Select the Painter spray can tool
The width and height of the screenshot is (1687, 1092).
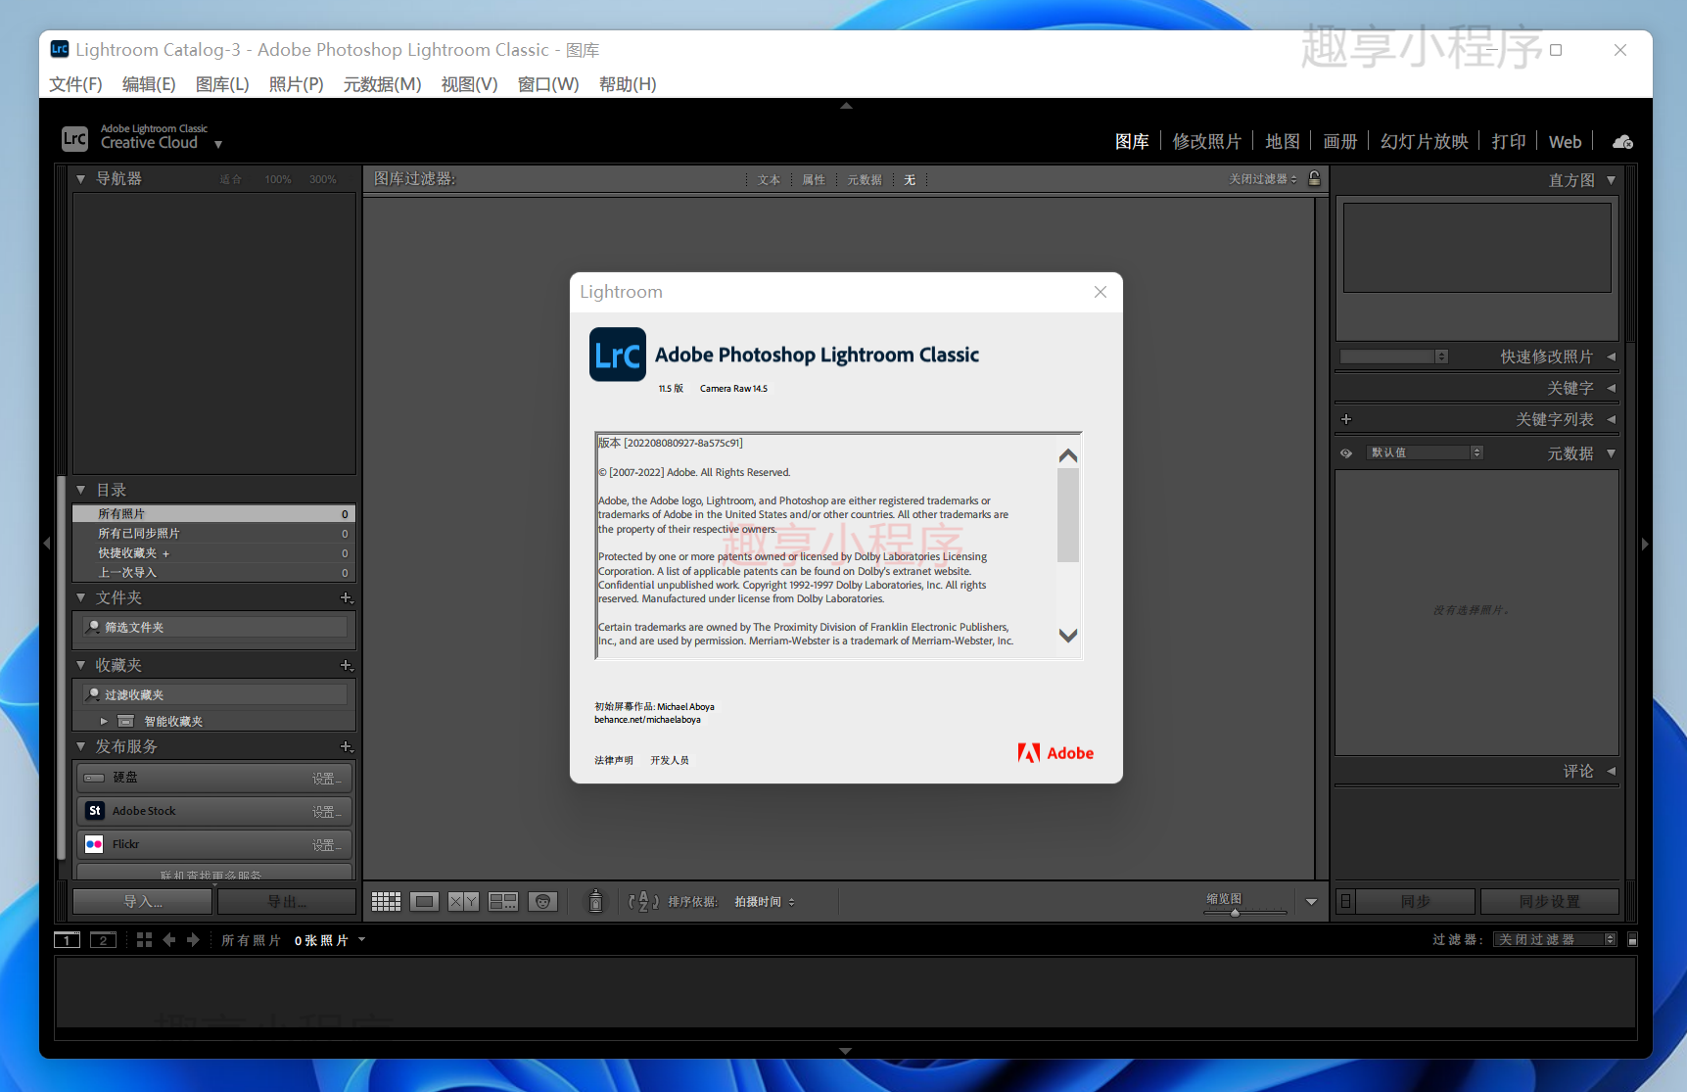[x=595, y=901]
